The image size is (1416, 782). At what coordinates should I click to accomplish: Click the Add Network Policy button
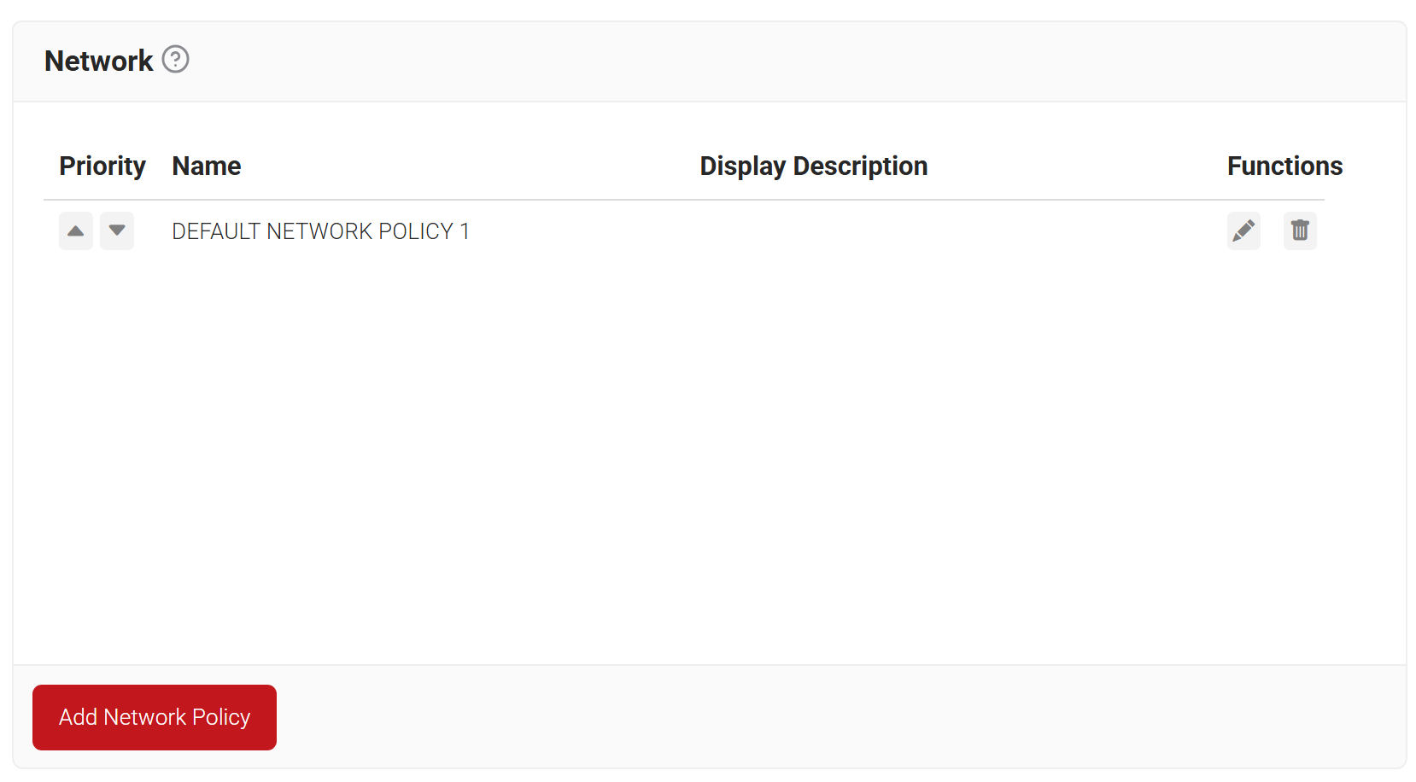pyautogui.click(x=155, y=717)
